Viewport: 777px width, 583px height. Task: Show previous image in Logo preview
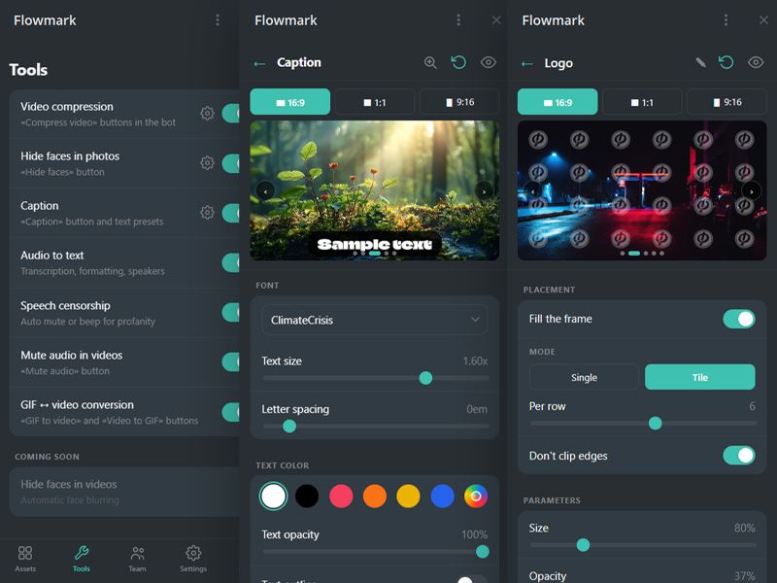click(533, 190)
